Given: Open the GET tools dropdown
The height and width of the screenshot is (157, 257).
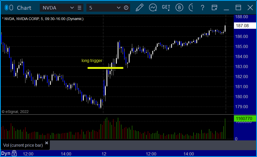Looking at the screenshot, I should 166,8.
